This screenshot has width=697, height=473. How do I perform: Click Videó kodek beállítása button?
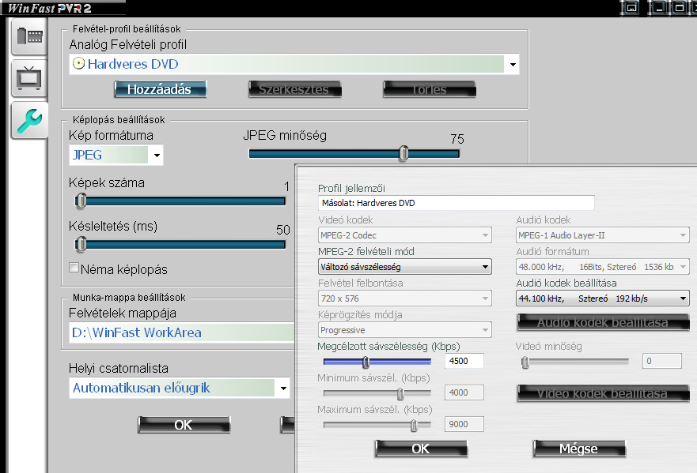pyautogui.click(x=603, y=393)
